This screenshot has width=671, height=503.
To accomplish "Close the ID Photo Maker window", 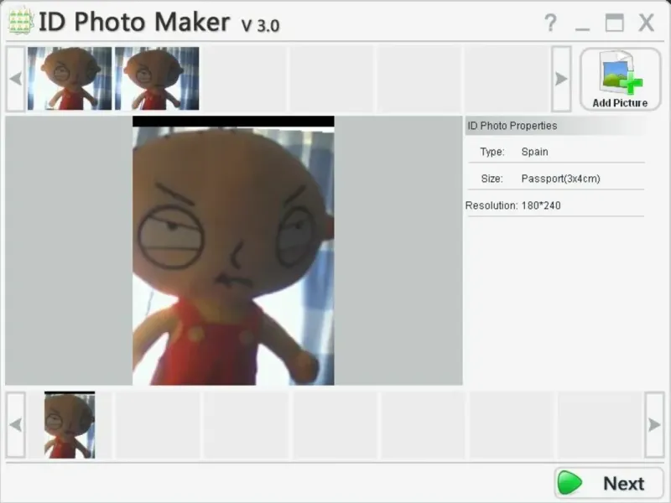I will click(x=646, y=23).
